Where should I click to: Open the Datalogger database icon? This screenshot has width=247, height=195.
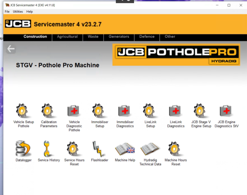pos(23,148)
